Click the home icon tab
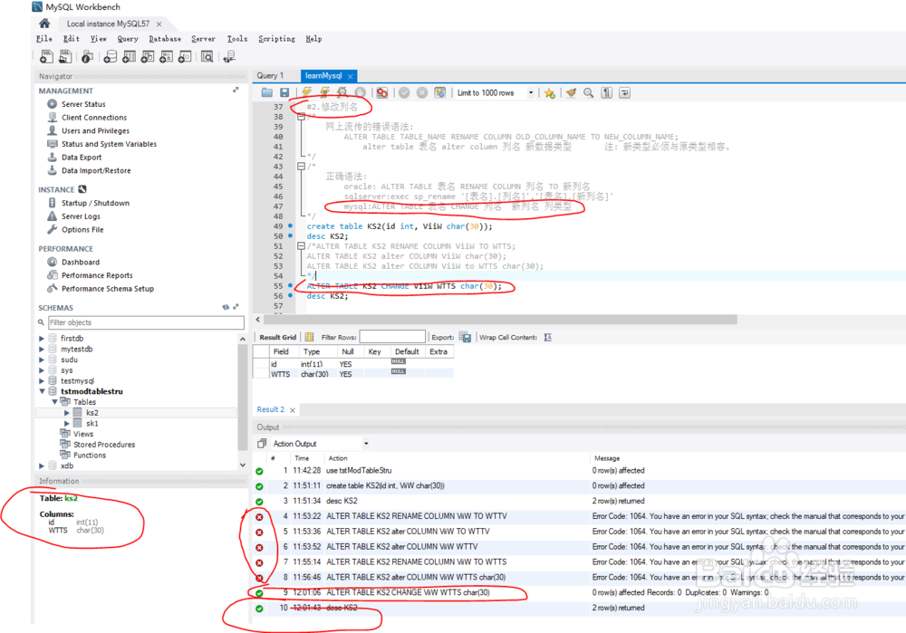Image resolution: width=906 pixels, height=633 pixels. point(44,24)
